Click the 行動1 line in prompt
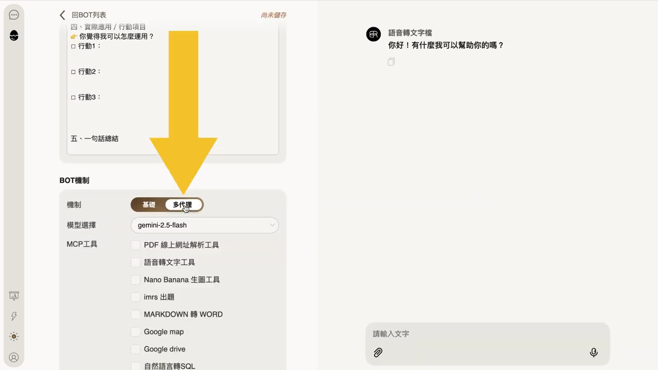This screenshot has height=370, width=658. click(86, 46)
